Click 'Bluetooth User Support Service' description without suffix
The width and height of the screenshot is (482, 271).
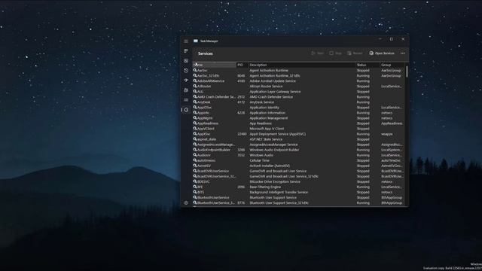273,197
